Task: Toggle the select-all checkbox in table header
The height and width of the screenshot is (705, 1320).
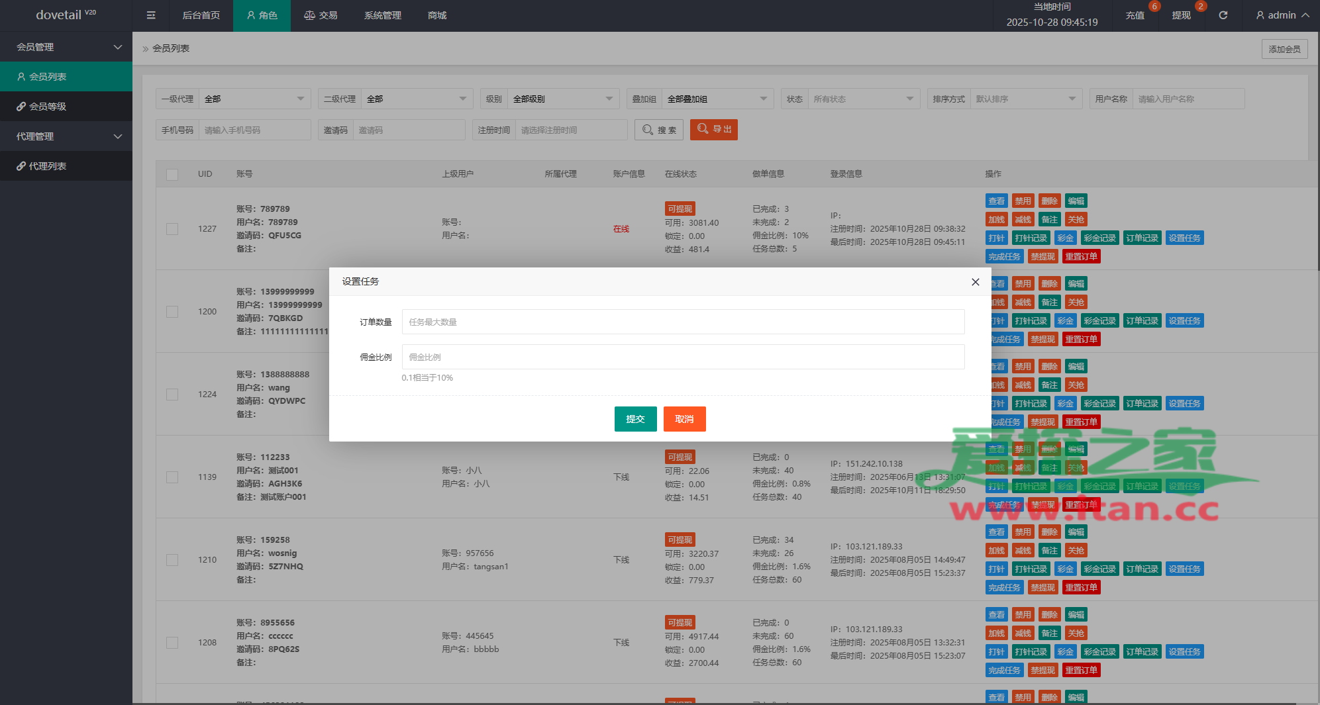Action: pyautogui.click(x=172, y=175)
